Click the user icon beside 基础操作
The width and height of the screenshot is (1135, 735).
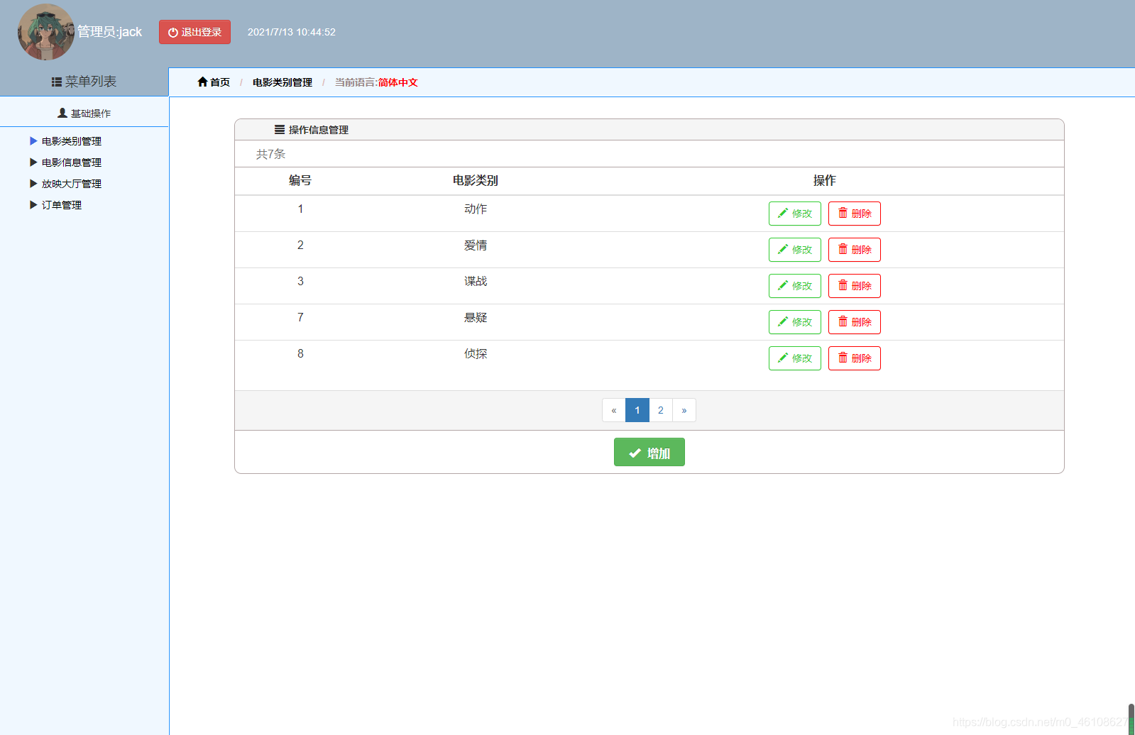pyautogui.click(x=62, y=113)
